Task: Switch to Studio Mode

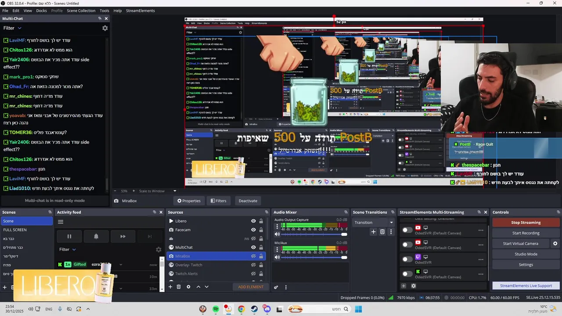Action: (526, 254)
